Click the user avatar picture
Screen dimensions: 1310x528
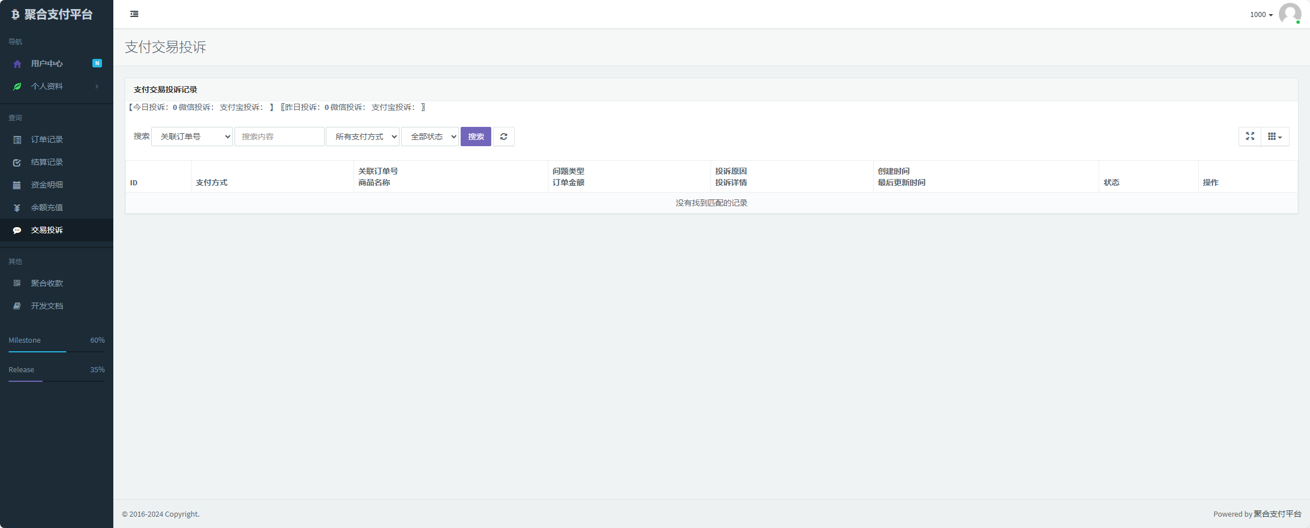[x=1290, y=14]
